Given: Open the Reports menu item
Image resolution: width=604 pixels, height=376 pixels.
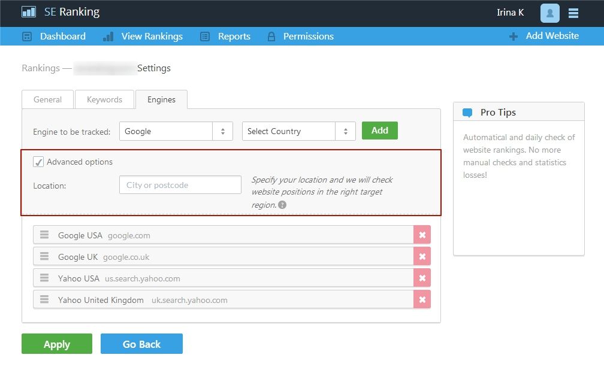Looking at the screenshot, I should click(x=234, y=36).
